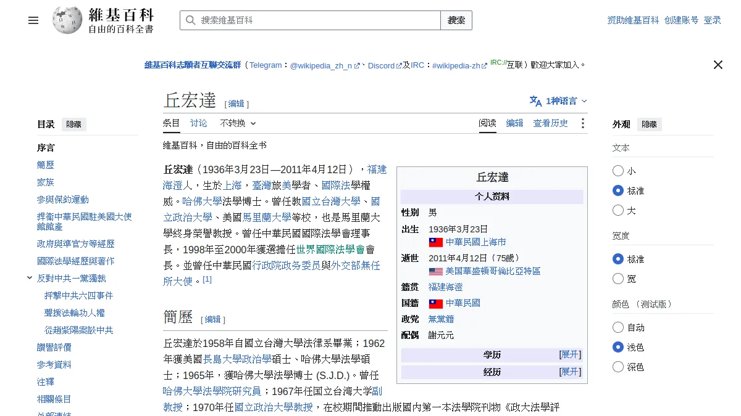Open the 编辑 edit tab
This screenshot has height=416, width=741.
(515, 123)
